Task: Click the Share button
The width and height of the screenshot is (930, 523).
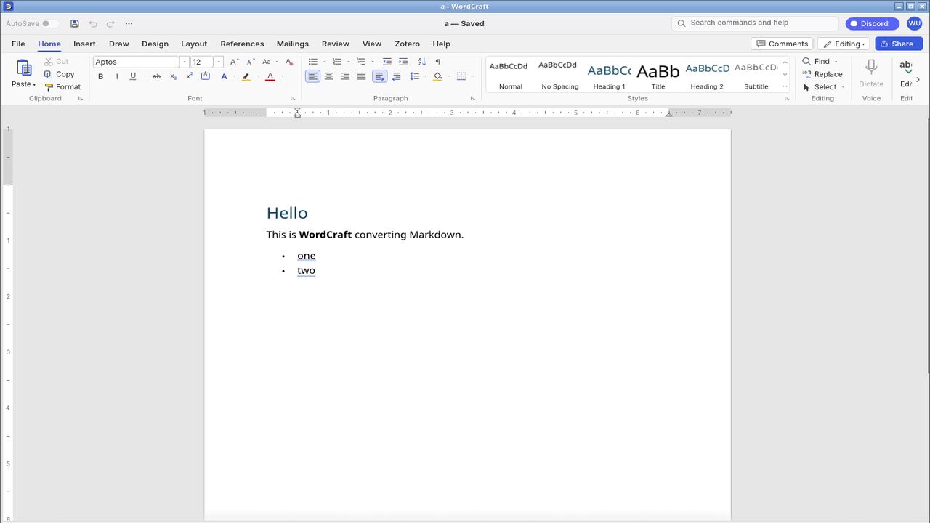Action: pyautogui.click(x=899, y=44)
